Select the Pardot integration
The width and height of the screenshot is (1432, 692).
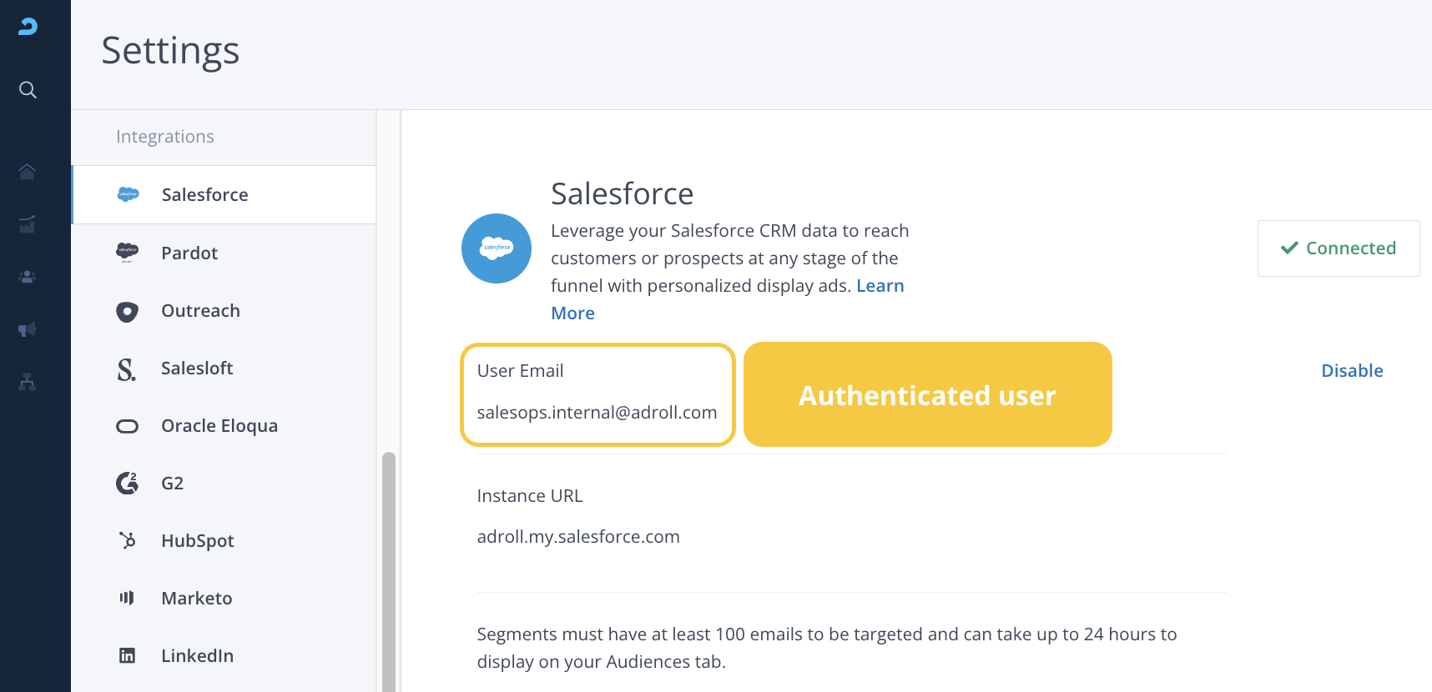point(189,253)
